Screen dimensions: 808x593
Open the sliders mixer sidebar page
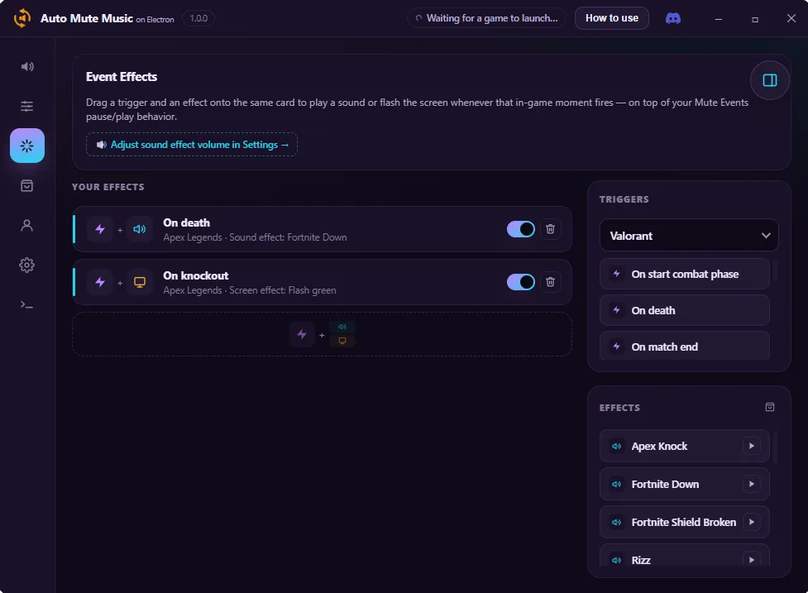pyautogui.click(x=26, y=106)
